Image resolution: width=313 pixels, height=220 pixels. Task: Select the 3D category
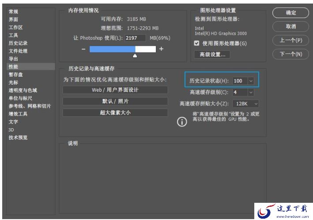coord(11,130)
